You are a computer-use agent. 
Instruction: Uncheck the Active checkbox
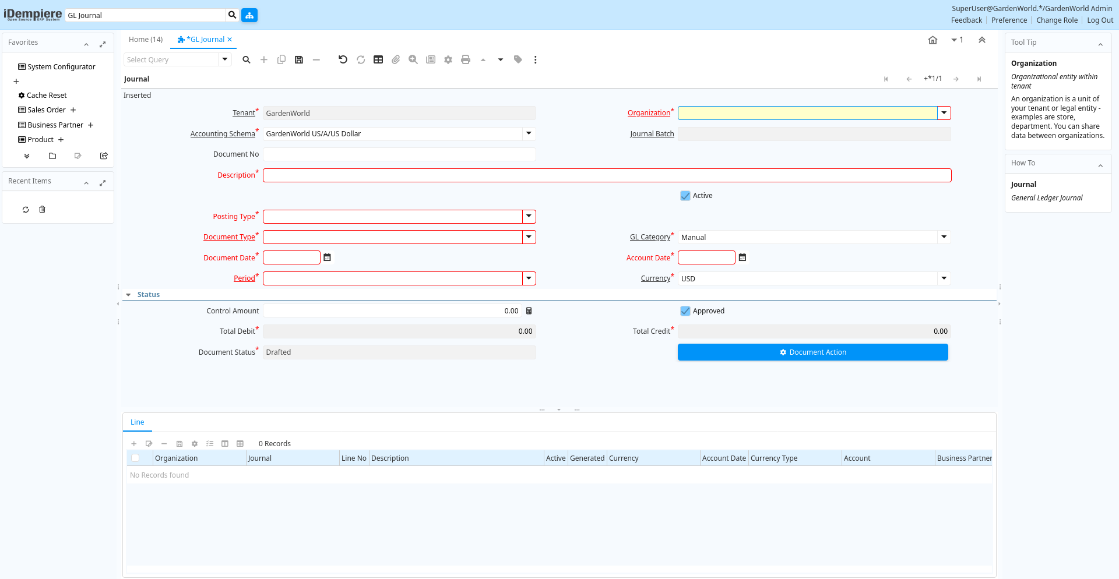coord(685,196)
